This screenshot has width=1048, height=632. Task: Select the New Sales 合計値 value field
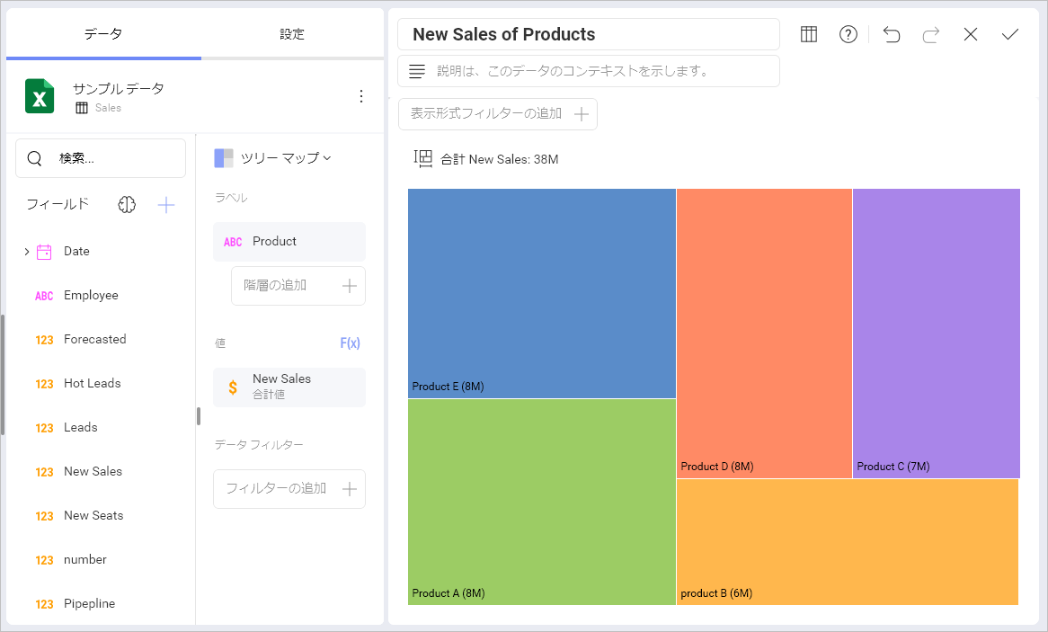click(x=289, y=387)
